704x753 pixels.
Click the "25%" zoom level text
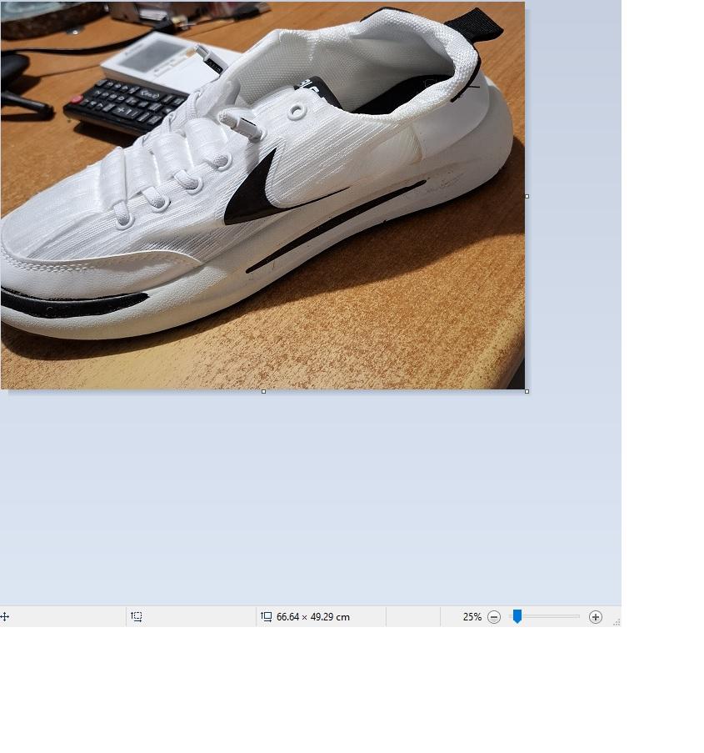click(472, 617)
